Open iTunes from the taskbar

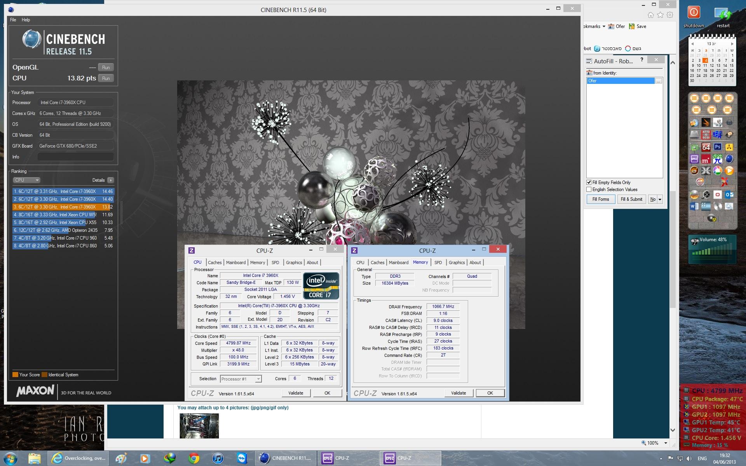pos(218,458)
